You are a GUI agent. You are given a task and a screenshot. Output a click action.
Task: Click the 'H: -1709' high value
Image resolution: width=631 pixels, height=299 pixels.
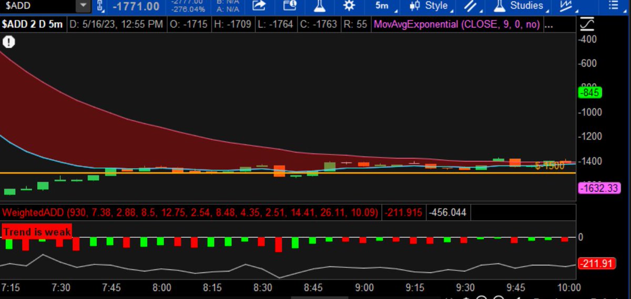pos(233,24)
